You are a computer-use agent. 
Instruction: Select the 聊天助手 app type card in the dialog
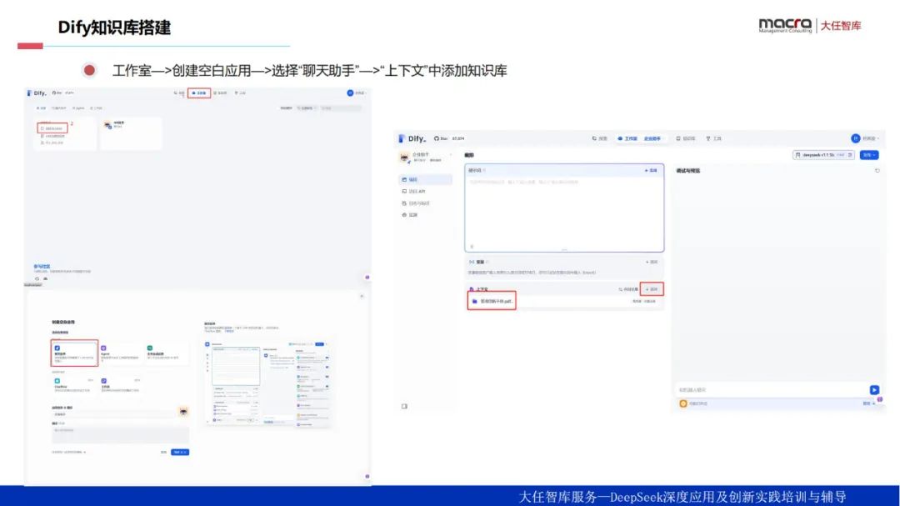(x=75, y=353)
